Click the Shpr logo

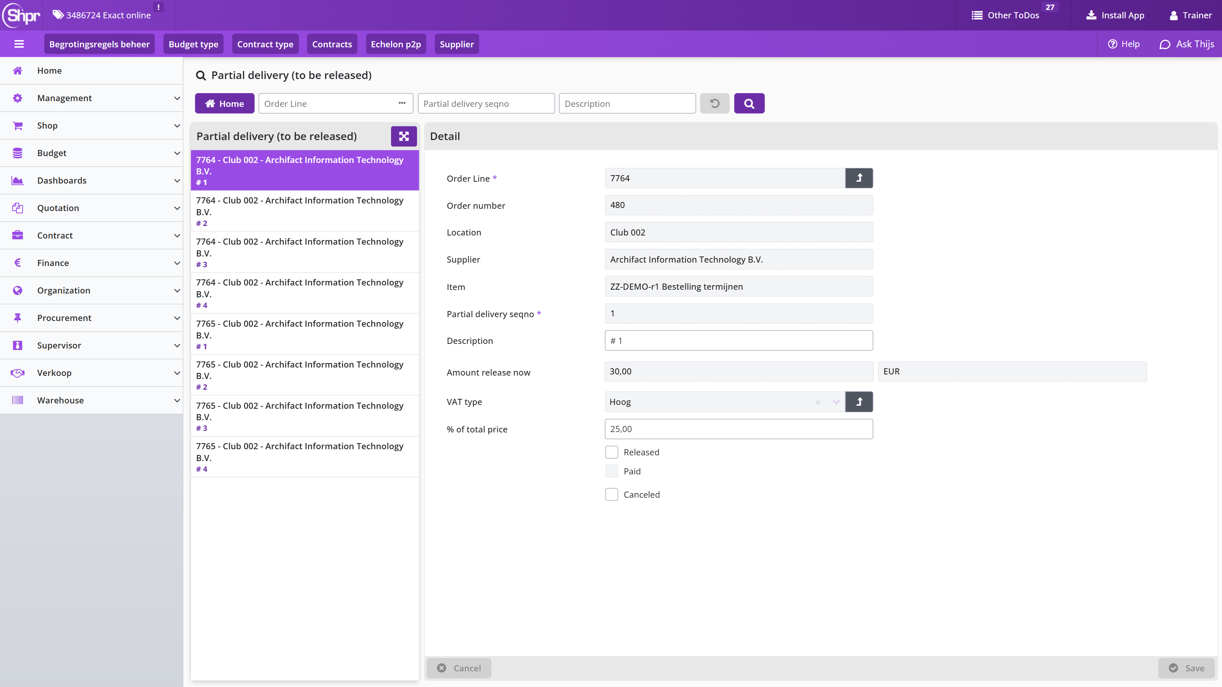[21, 15]
